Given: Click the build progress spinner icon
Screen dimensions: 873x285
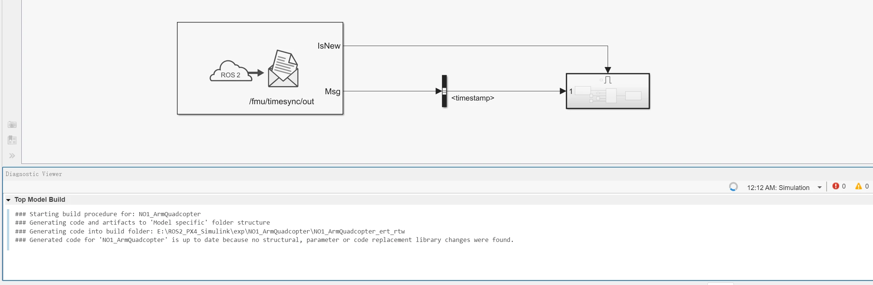Looking at the screenshot, I should point(734,187).
